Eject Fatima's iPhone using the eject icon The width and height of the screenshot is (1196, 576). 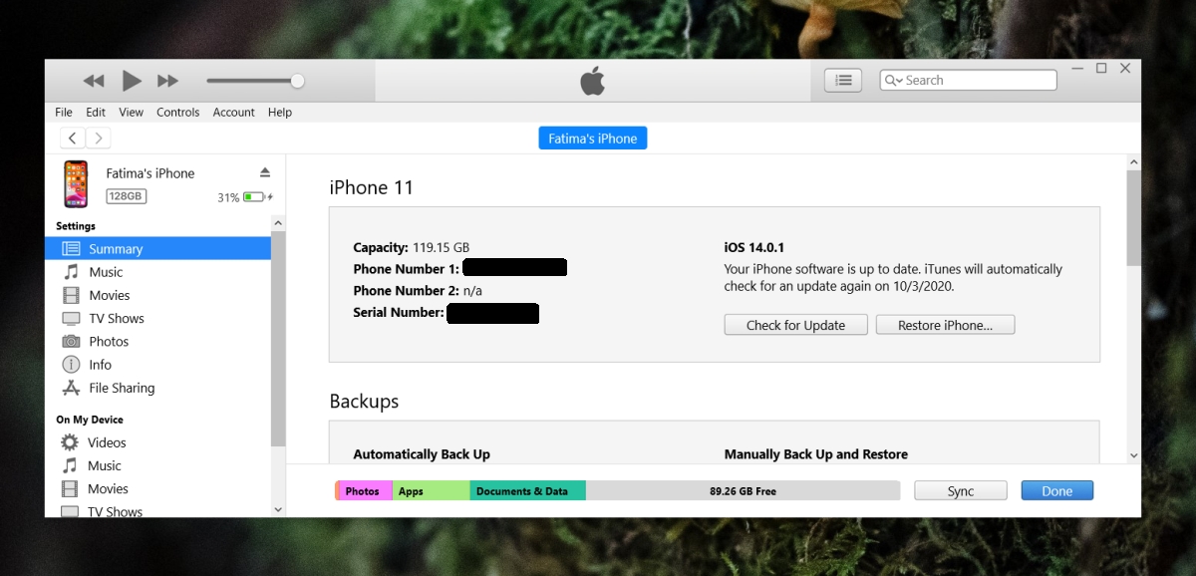click(265, 172)
